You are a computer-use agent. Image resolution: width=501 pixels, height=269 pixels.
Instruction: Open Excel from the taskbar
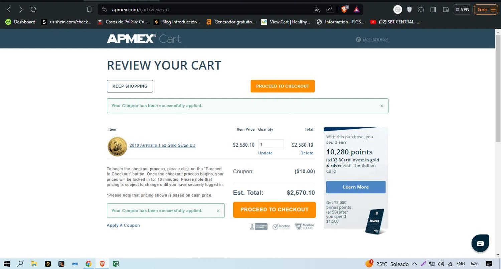pyautogui.click(x=116, y=264)
